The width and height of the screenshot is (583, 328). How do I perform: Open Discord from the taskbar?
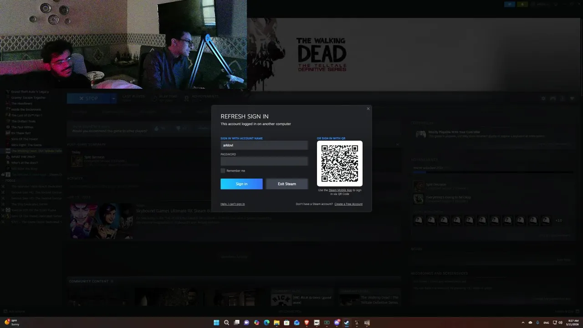point(337,323)
